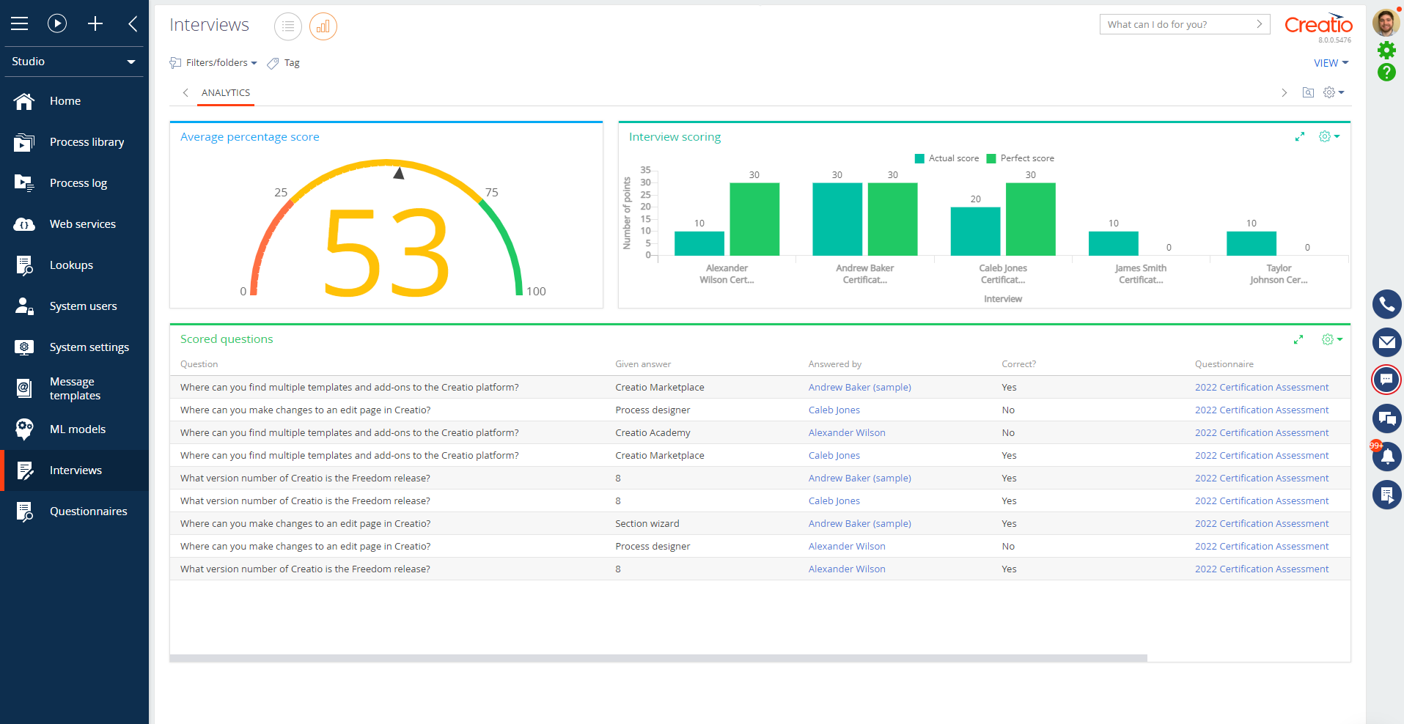Click in the What can I do for you field
Screen dimensions: 1404x724
pyautogui.click(x=1176, y=24)
